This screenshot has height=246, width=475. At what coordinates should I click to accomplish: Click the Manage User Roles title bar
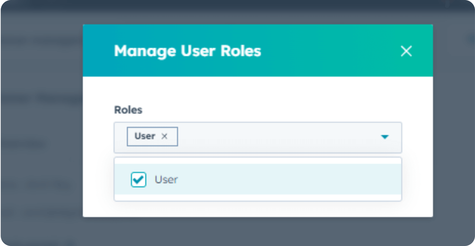pos(188,51)
